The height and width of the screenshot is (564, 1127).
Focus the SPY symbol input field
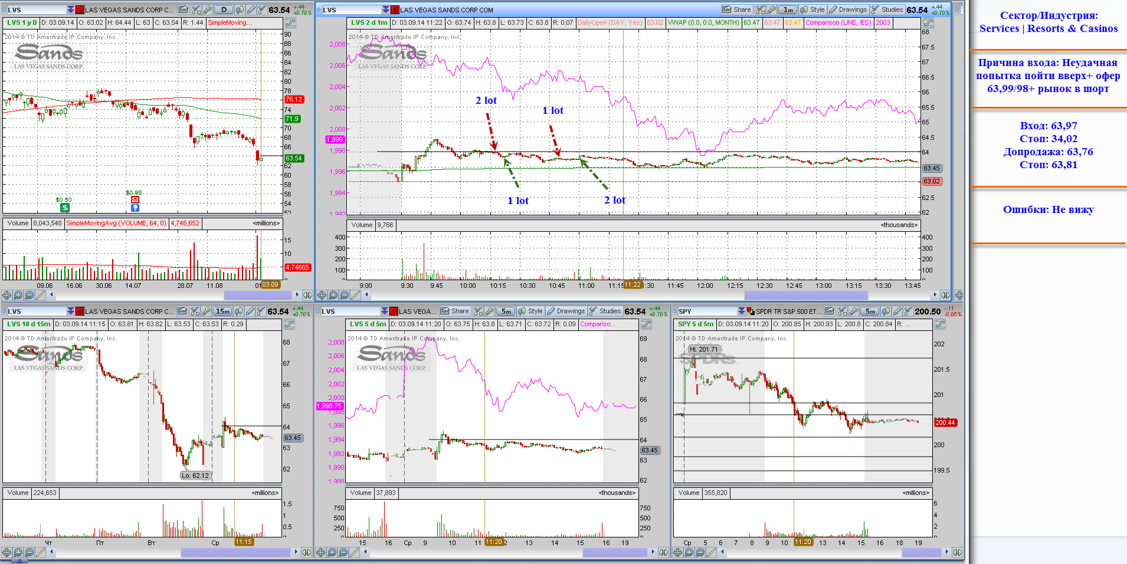(707, 311)
